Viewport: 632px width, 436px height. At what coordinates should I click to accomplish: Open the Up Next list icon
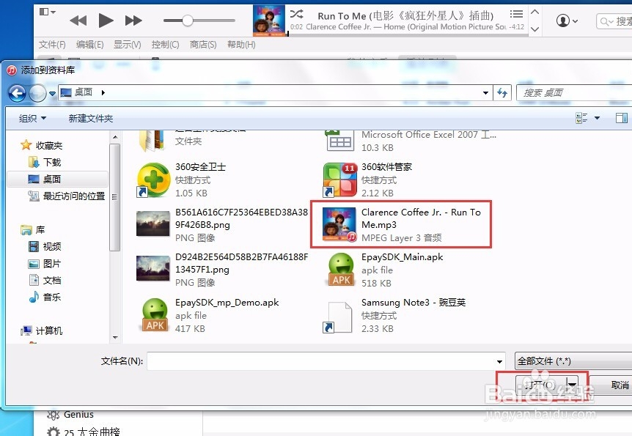(x=516, y=14)
